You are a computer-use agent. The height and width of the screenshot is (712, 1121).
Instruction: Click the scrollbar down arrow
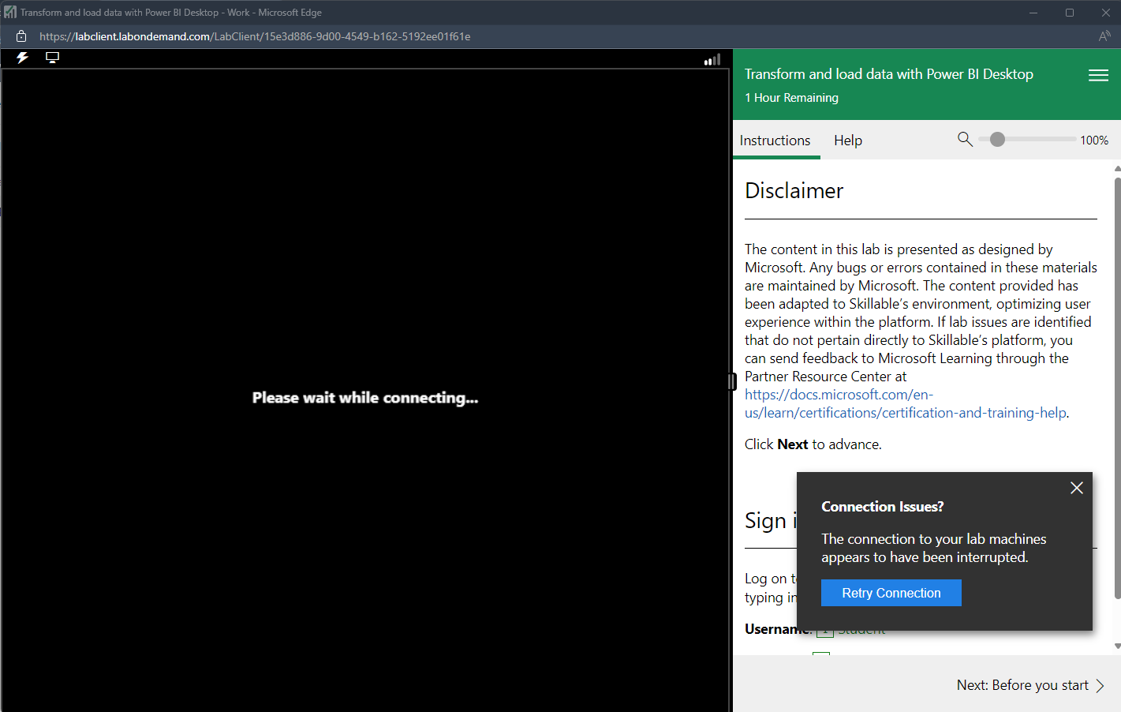[1117, 646]
